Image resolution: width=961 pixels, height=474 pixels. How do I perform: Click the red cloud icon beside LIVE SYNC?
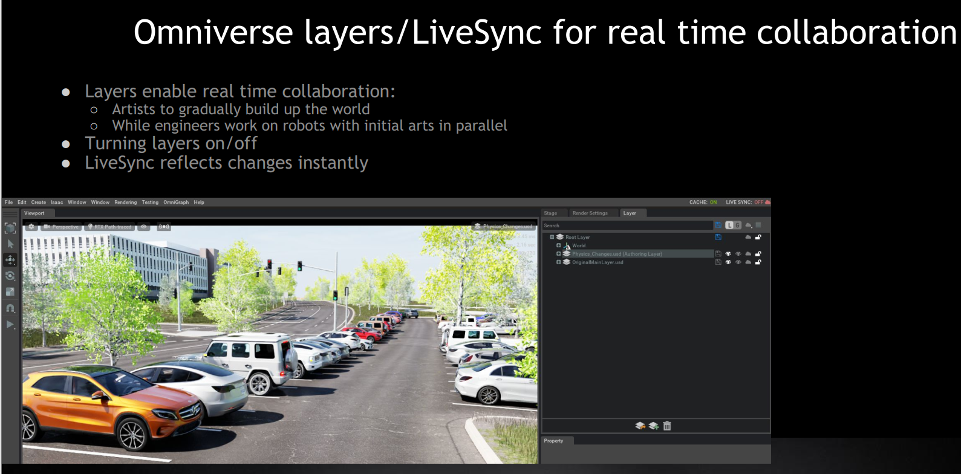click(x=767, y=203)
